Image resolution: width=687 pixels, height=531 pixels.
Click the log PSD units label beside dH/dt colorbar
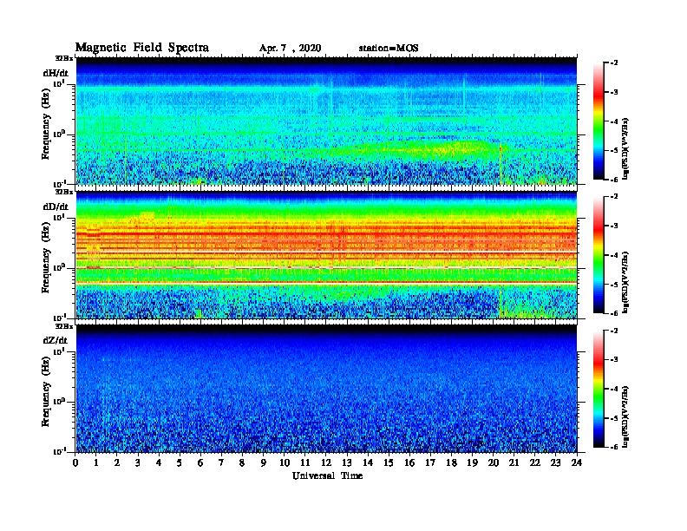[x=625, y=148]
